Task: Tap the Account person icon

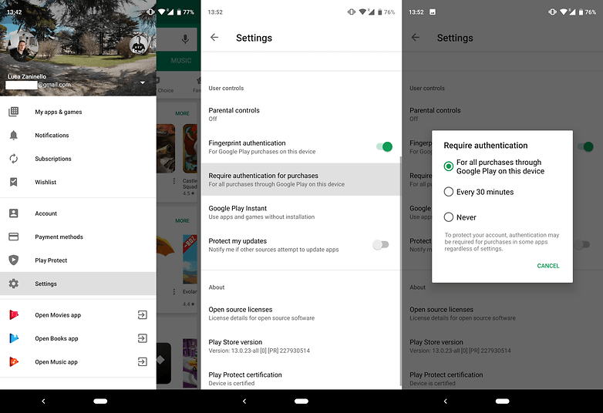Action: (x=13, y=213)
